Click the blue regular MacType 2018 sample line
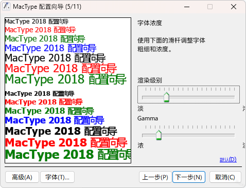 point(50,48)
